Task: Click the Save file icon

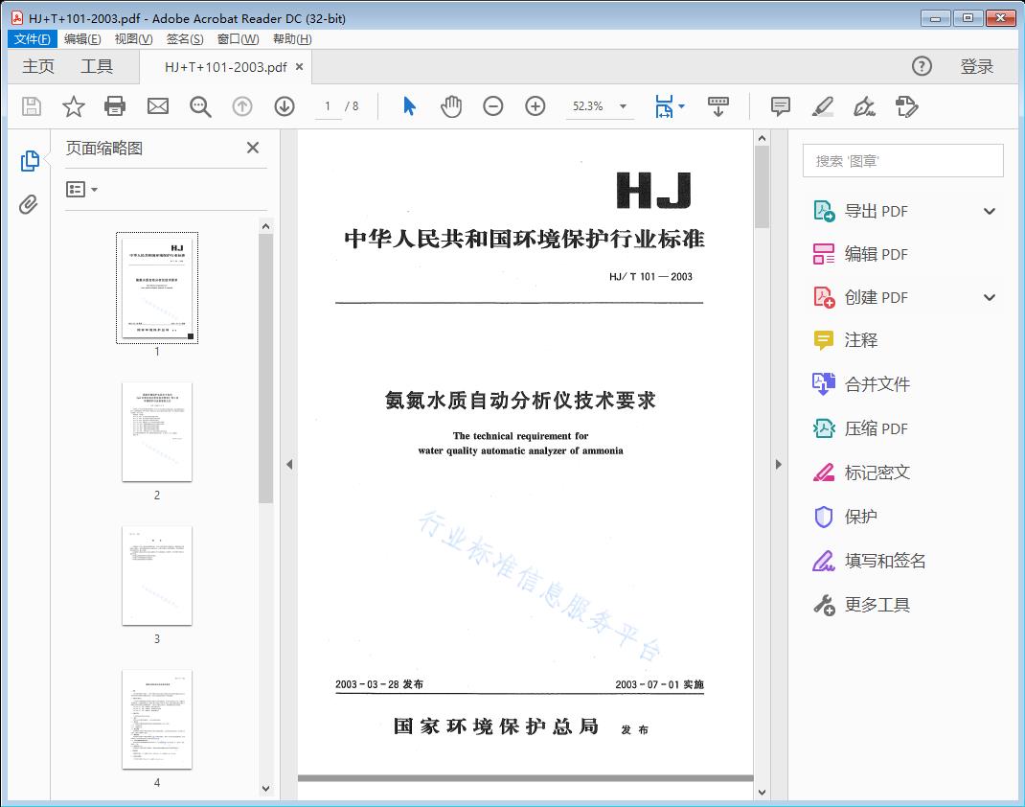Action: (x=30, y=106)
